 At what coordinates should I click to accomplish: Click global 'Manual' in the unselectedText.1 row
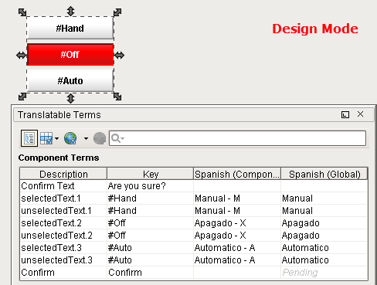point(324,211)
